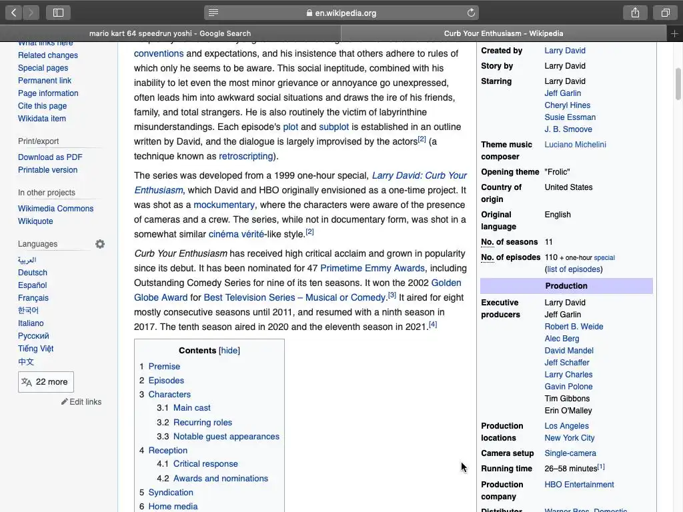Open Related changes link

click(x=48, y=55)
